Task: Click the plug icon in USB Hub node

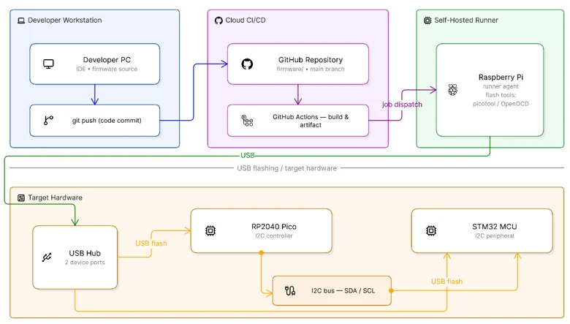Action: tap(47, 257)
